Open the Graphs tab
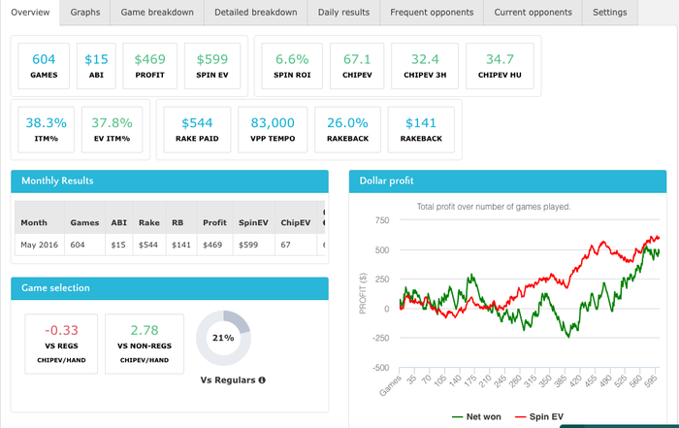Viewport: 679px width, 428px height. pos(85,12)
